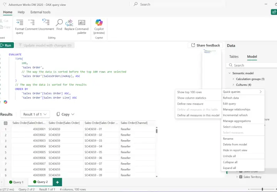The image size is (277, 192).
Task: Choose Define new measure
Action: tap(190, 104)
